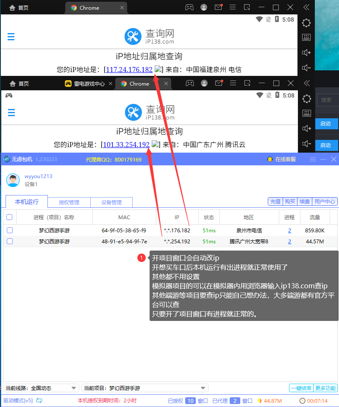The width and height of the screenshot is (339, 407).
Task: Check the select-all checkbox in table header
Action: click(9, 217)
